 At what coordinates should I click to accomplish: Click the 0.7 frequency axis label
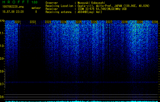click(x=2, y=84)
